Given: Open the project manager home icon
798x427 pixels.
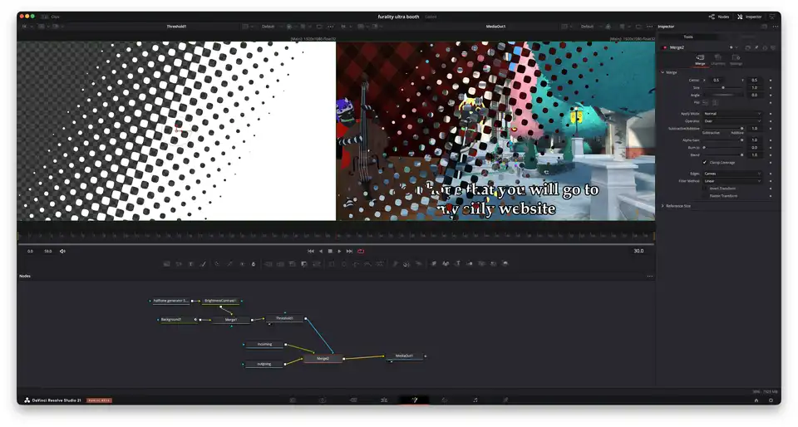Looking at the screenshot, I should [756, 400].
